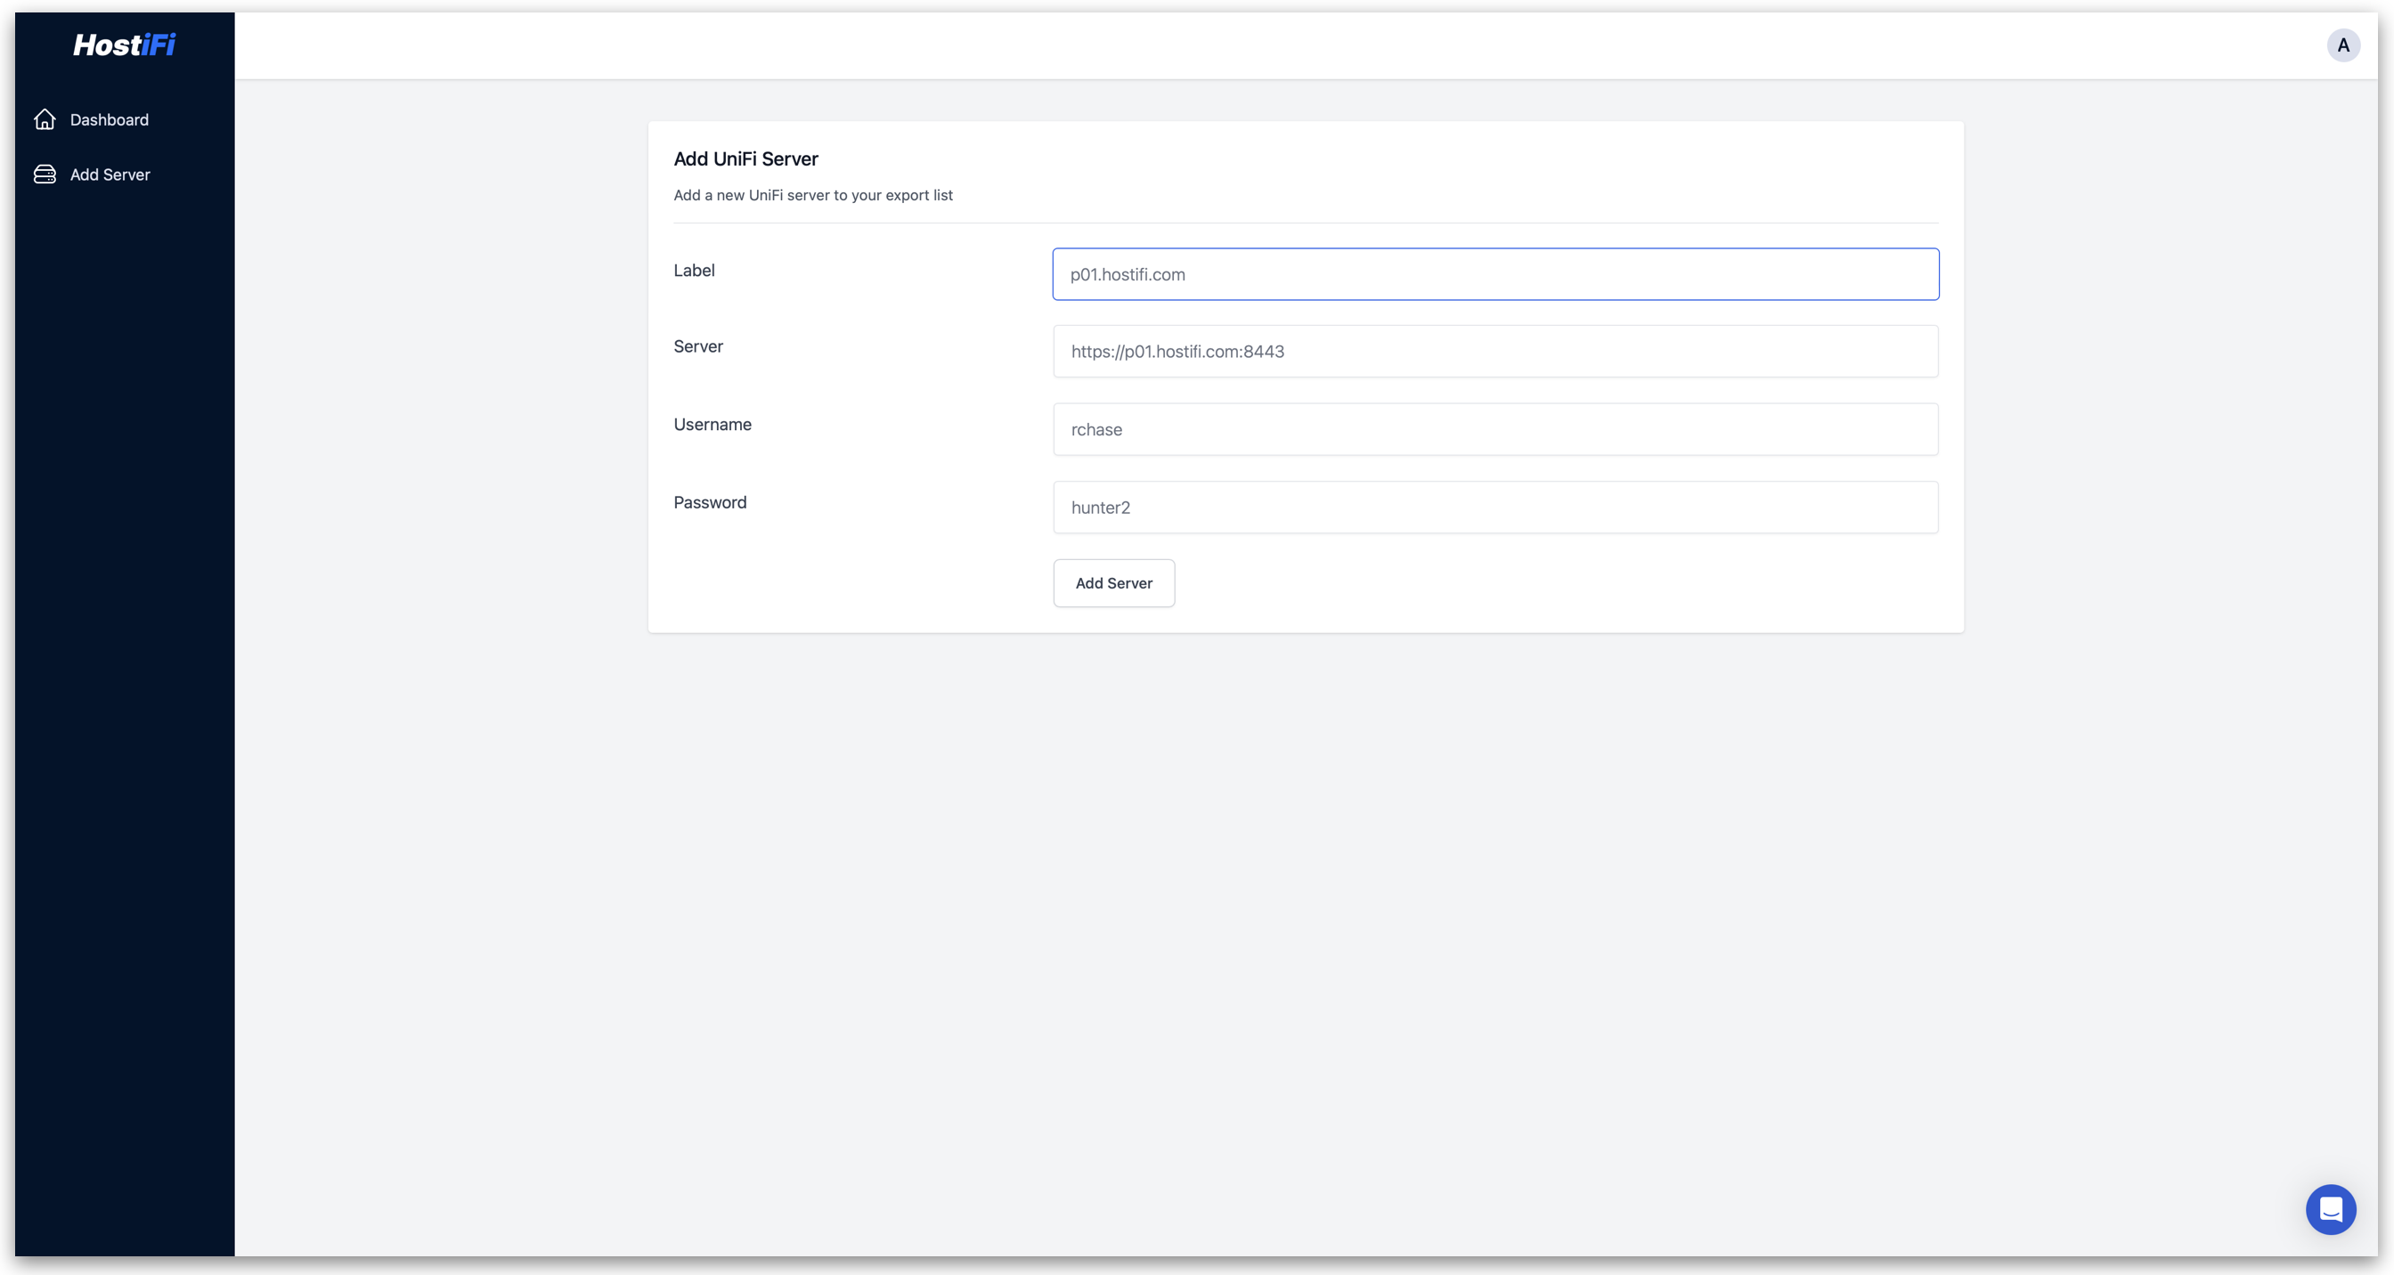Select Add Server in the navigation sidebar
This screenshot has width=2394, height=1275.
point(110,174)
